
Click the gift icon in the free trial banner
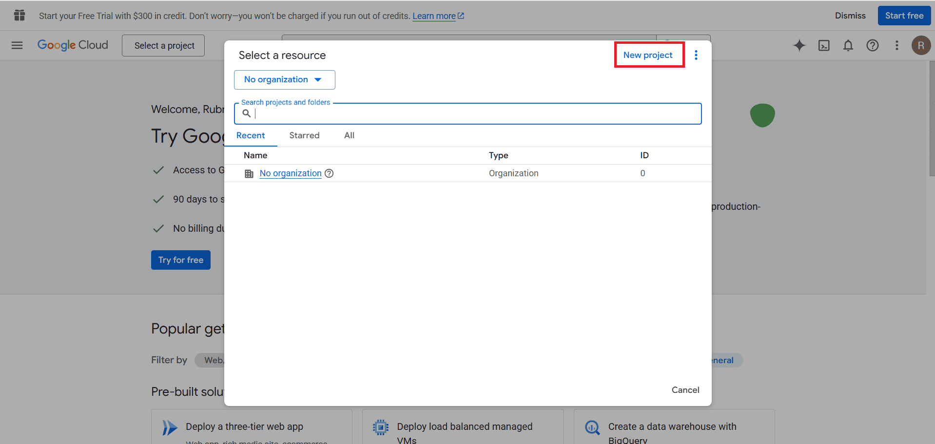pos(19,16)
